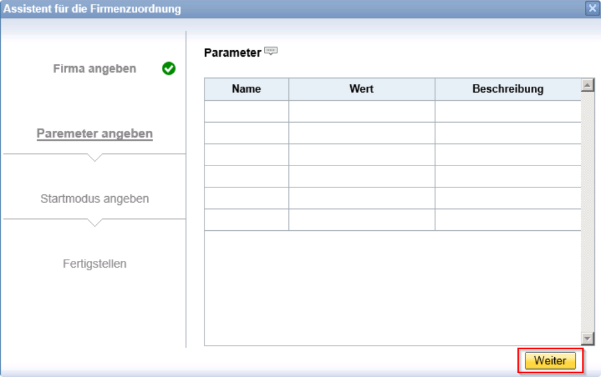Viewport: 601px width, 377px height.
Task: Click the vertical scrollbar track of table
Action: (587, 212)
